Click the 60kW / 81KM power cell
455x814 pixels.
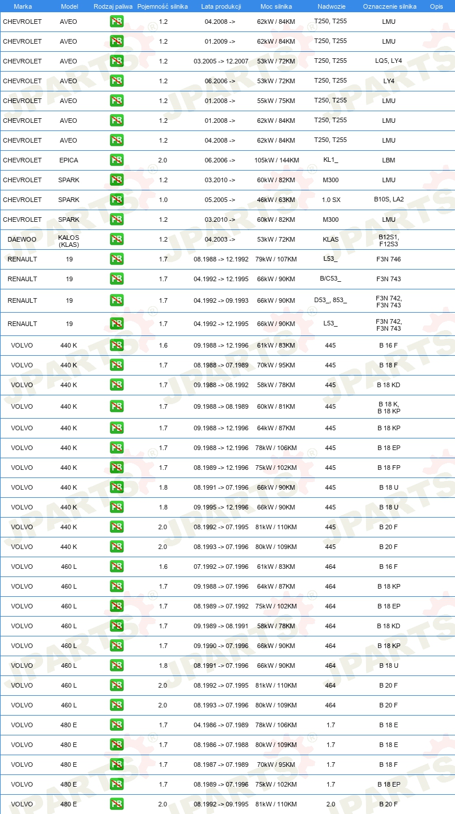coord(276,406)
